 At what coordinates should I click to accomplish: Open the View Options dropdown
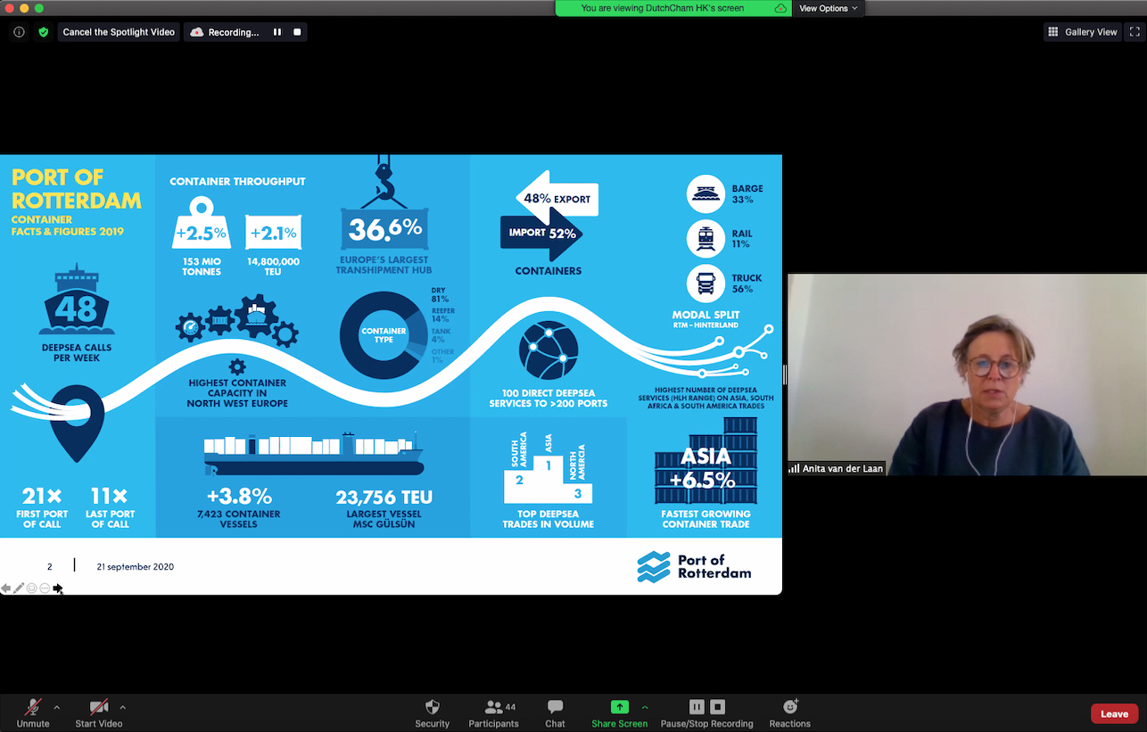(x=828, y=8)
